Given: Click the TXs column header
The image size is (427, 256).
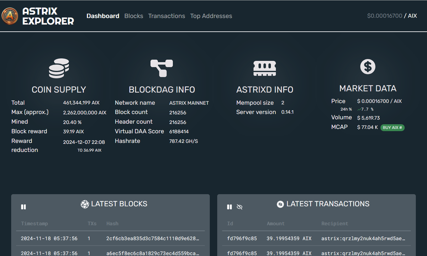Looking at the screenshot, I should click(x=92, y=224).
